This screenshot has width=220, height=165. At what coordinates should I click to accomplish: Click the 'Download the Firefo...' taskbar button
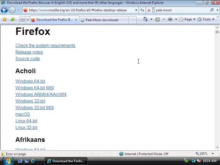coord(66,161)
